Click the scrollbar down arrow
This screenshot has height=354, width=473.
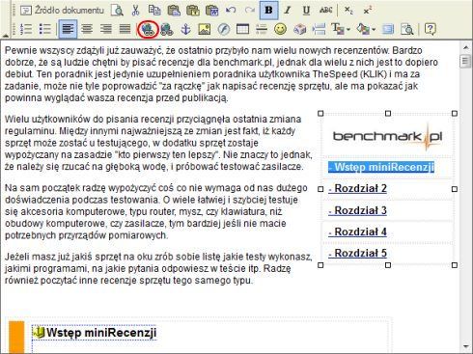465,347
